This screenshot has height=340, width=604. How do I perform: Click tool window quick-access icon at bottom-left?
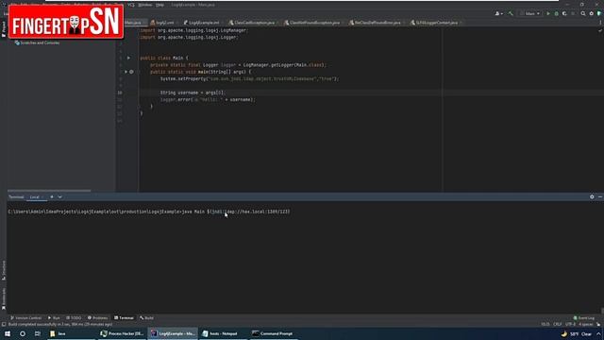[x=4, y=324]
